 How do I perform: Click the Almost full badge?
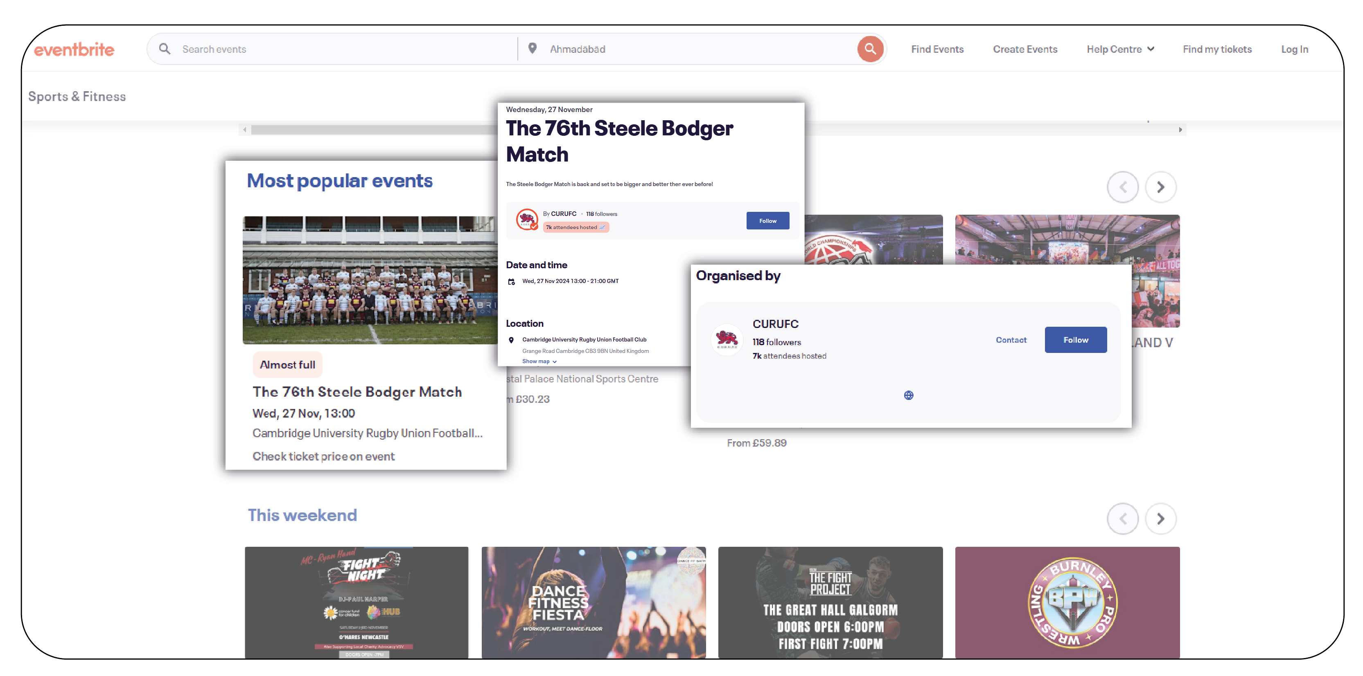(x=287, y=365)
